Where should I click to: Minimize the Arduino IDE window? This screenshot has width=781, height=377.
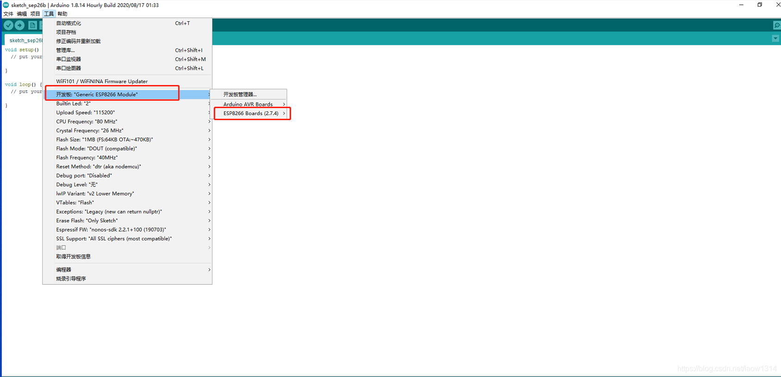click(x=741, y=5)
